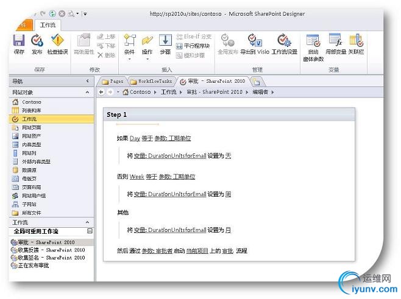Switch to the Pages document tab
The width and height of the screenshot is (401, 299).
[113, 81]
